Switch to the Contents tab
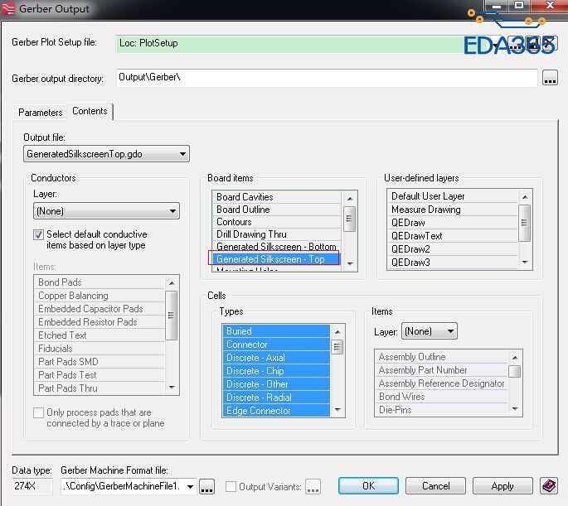 coord(90,111)
